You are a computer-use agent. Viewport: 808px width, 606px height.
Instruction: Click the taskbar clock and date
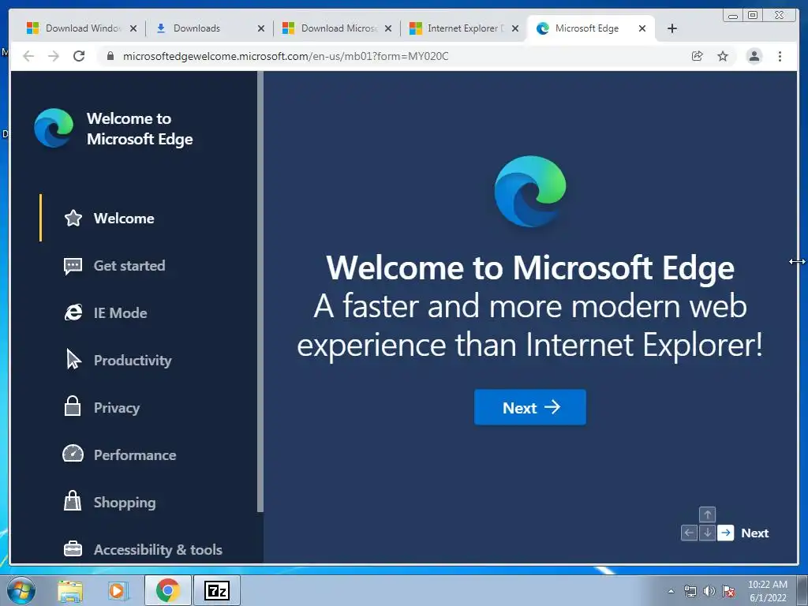coord(767,591)
